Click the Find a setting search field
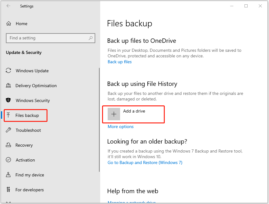This screenshot has width=269, height=204. [x=51, y=38]
